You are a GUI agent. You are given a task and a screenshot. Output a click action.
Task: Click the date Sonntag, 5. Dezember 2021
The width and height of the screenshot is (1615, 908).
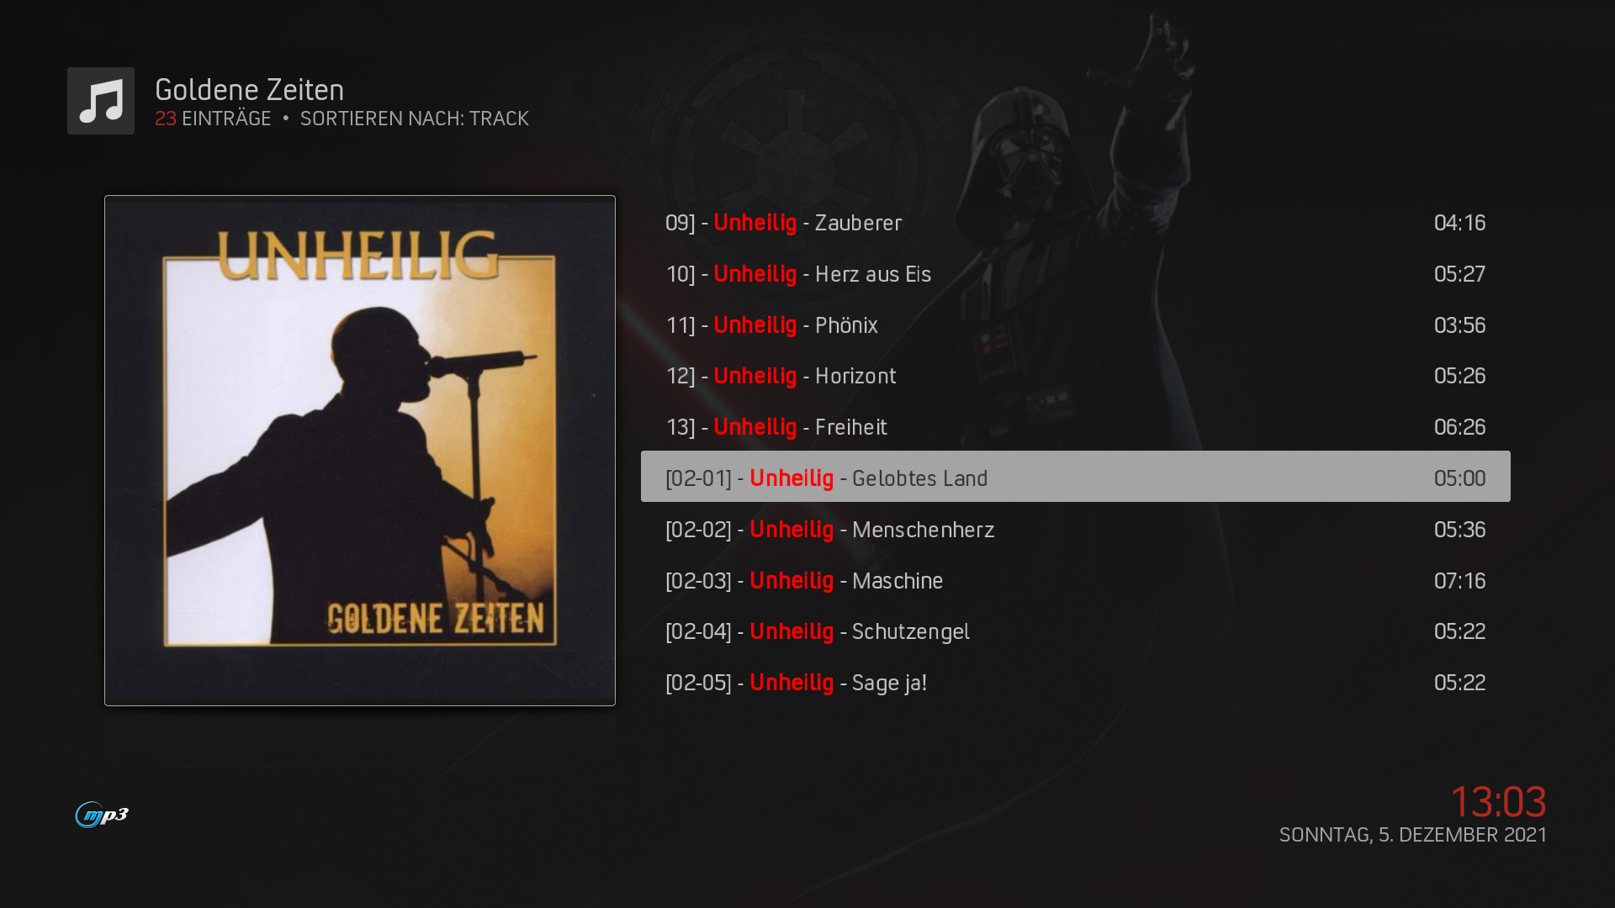coord(1413,835)
